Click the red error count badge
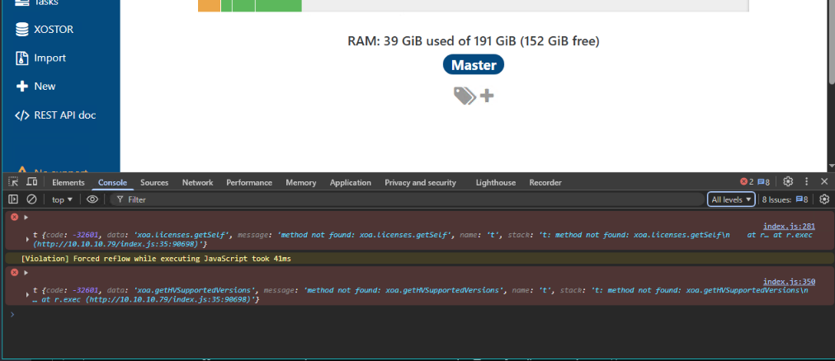This screenshot has height=361, width=835. pos(745,182)
